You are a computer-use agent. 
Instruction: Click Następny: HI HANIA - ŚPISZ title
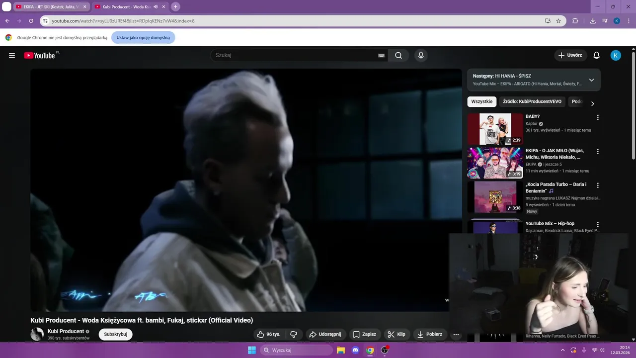click(502, 76)
